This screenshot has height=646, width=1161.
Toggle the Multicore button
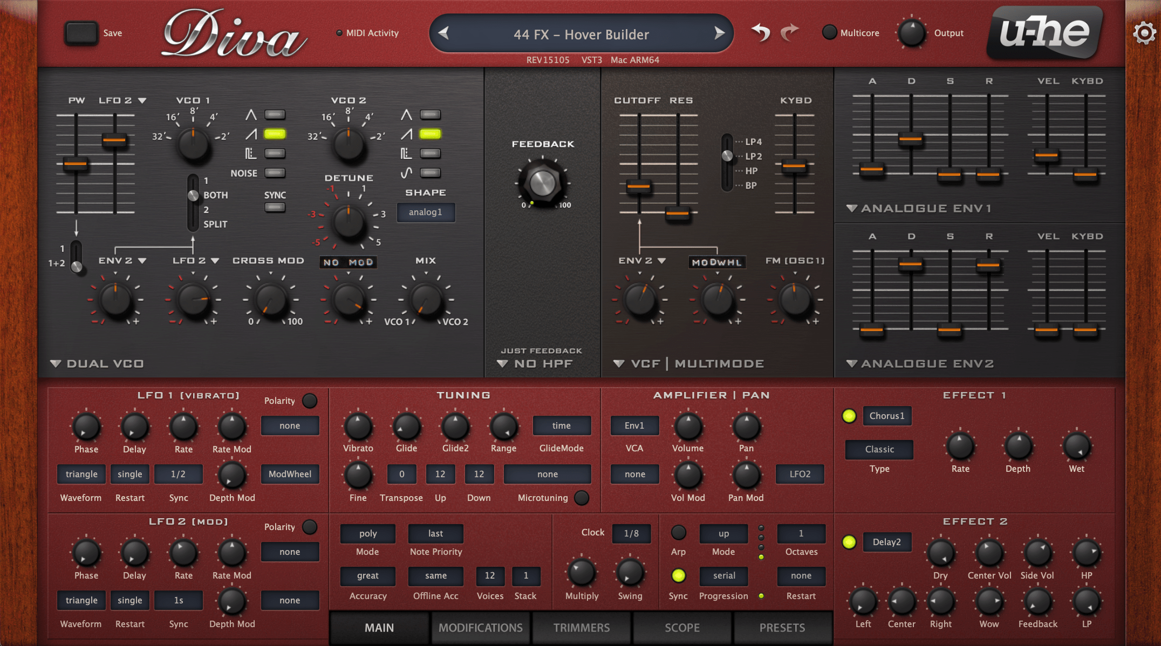pos(829,32)
